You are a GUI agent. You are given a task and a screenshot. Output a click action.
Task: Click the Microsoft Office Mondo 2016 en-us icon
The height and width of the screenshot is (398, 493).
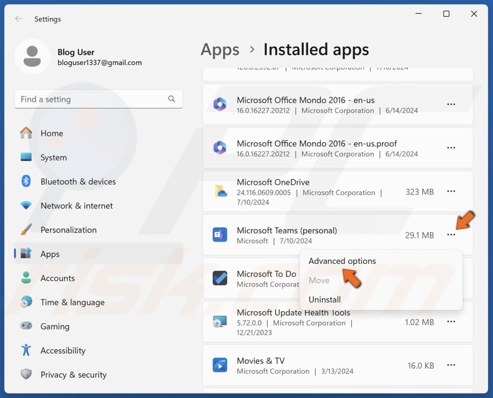click(x=220, y=104)
